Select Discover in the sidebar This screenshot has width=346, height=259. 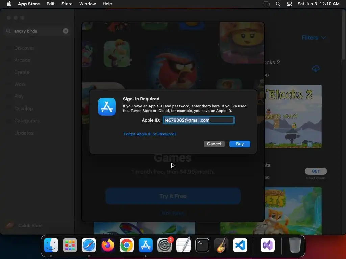point(24,48)
